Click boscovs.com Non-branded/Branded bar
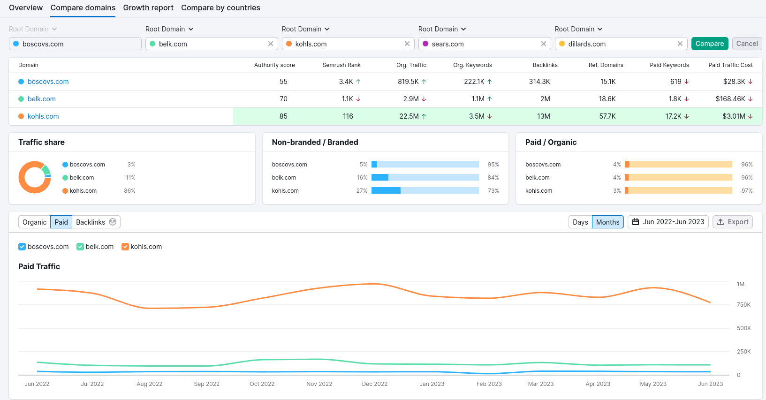This screenshot has height=400, width=766. [x=425, y=164]
